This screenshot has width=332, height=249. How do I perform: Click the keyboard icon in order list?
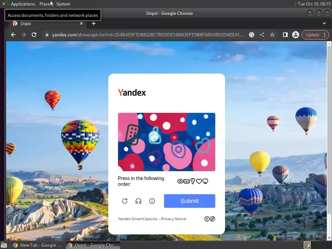(186, 181)
